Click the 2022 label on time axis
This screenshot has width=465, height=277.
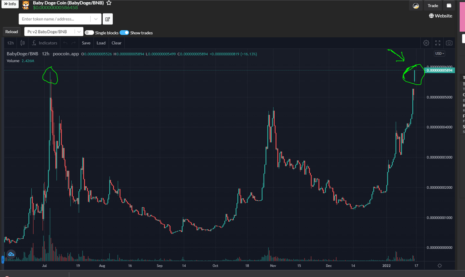coord(386,266)
